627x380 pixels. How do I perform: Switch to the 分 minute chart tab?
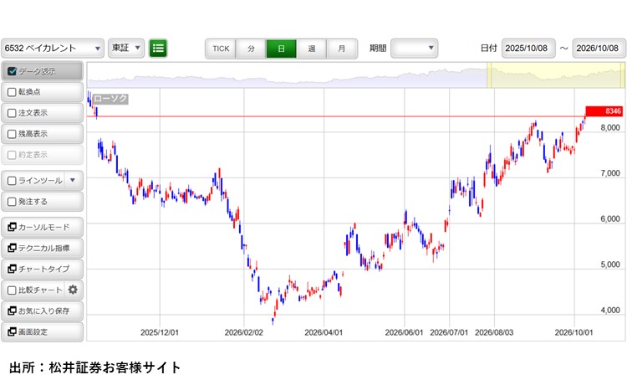tap(251, 49)
